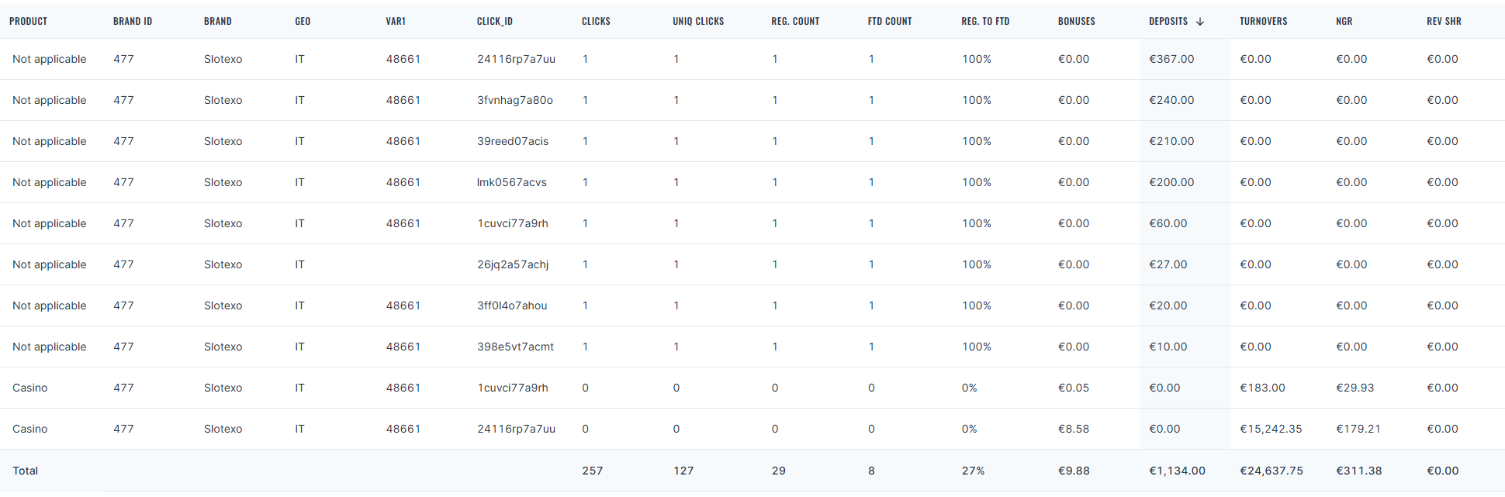
Task: Click GEO IT in the €10.00 row
Action: tap(299, 347)
